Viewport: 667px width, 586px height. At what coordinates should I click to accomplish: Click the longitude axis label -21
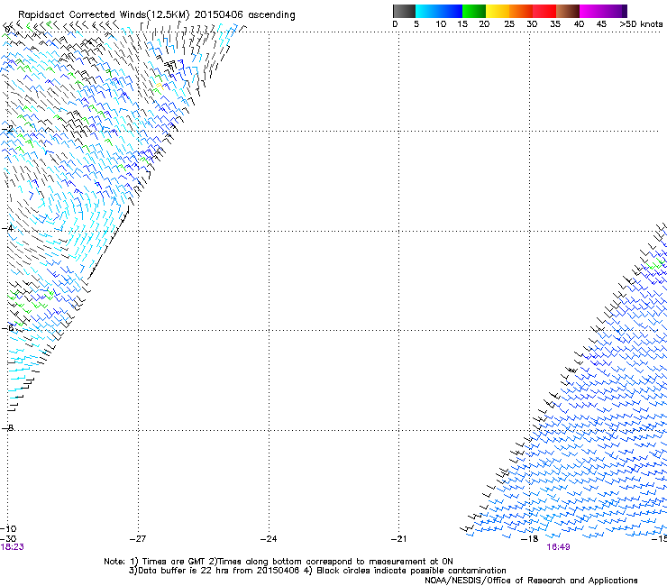[x=399, y=539]
